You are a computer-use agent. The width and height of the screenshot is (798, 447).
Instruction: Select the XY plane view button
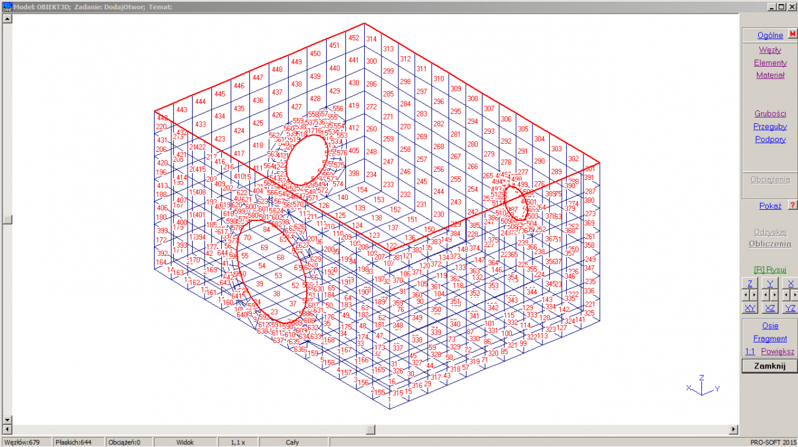click(750, 308)
